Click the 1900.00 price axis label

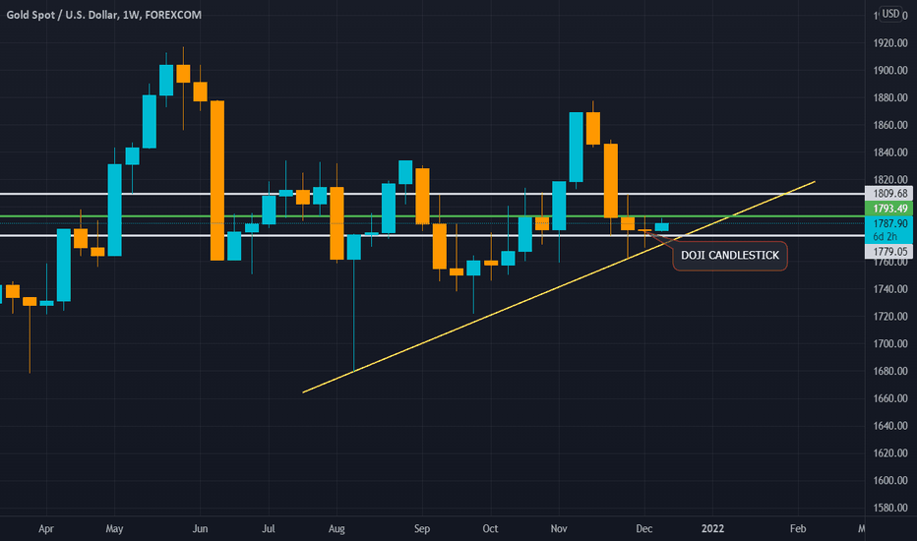890,70
